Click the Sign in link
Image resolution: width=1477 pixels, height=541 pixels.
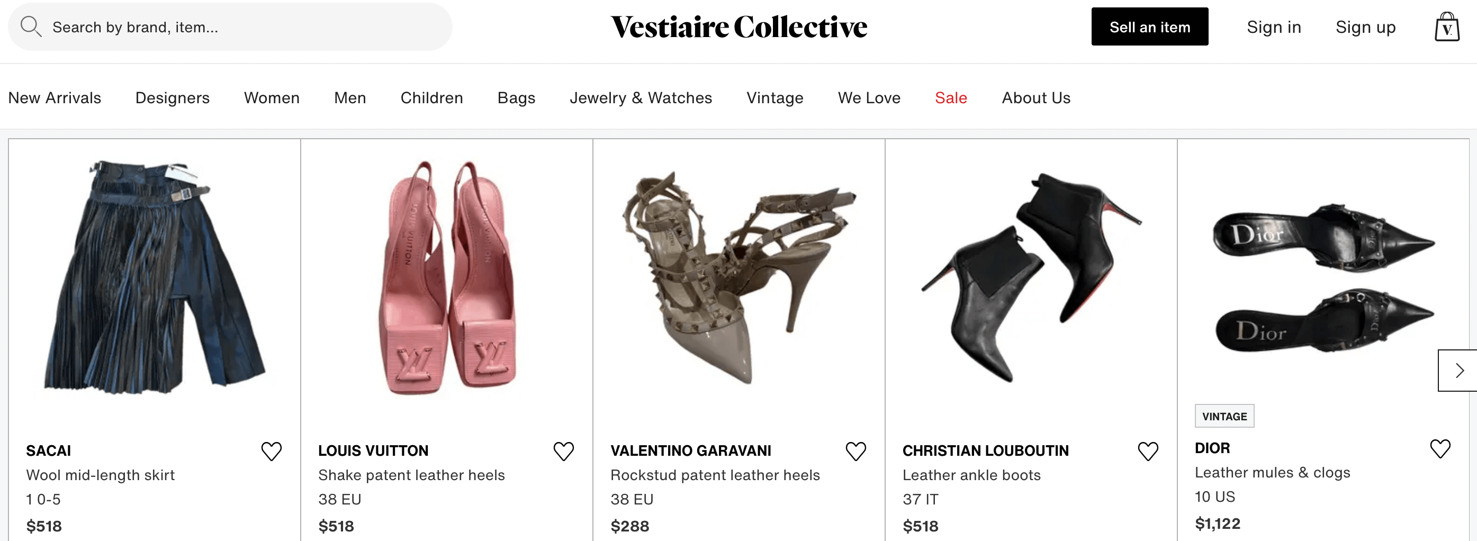click(x=1274, y=27)
